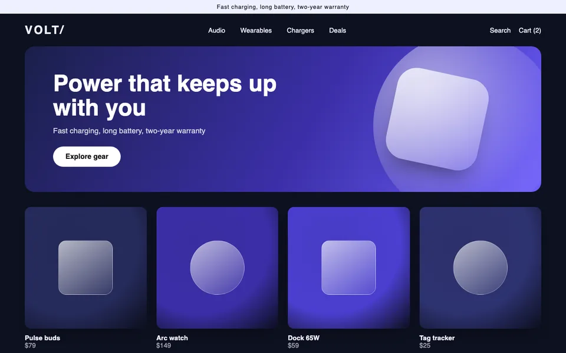The image size is (566, 353).
Task: Open the Pulse buds product image
Action: 85,268
